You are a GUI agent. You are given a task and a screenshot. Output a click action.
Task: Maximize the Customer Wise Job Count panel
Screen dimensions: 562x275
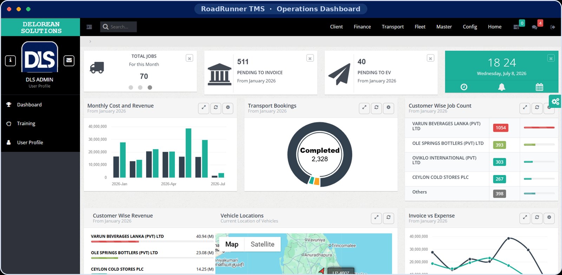[525, 108]
